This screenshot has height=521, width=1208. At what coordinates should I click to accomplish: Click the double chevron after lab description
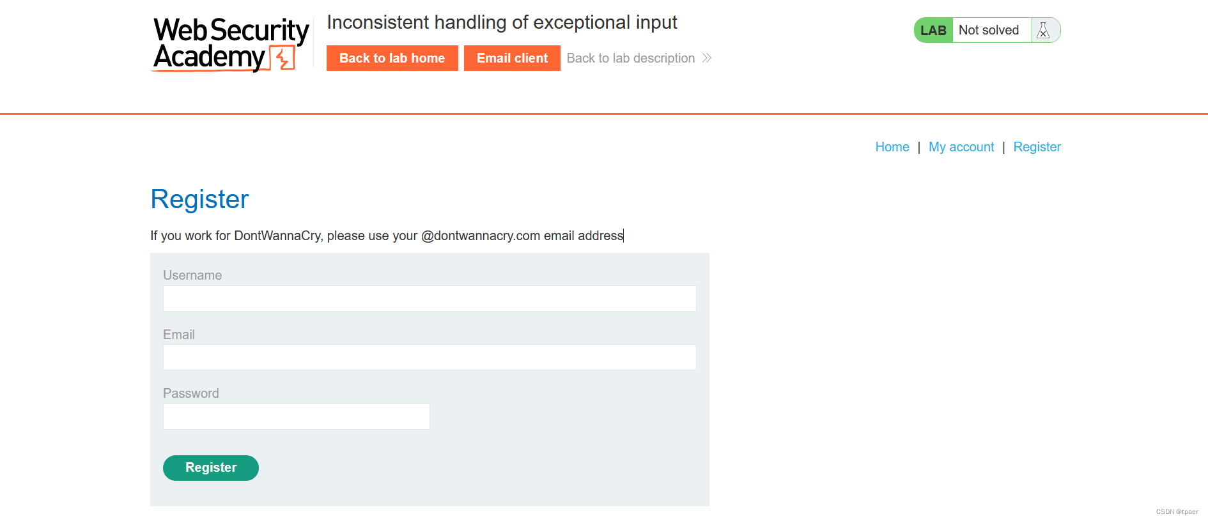click(707, 58)
